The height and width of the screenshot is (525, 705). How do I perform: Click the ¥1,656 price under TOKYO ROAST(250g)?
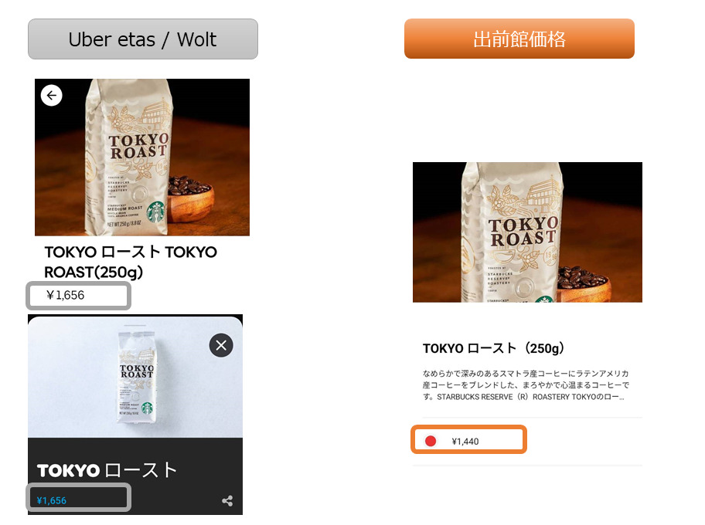point(65,295)
